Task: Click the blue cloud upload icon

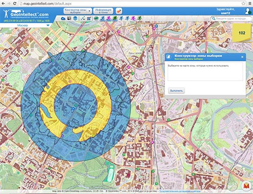Action: (63, 18)
